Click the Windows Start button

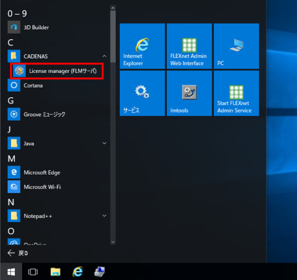tap(11, 272)
